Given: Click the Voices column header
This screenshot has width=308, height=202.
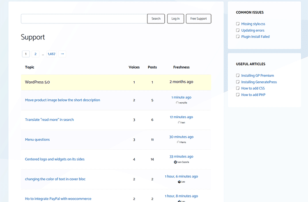Looking at the screenshot, I should pyautogui.click(x=134, y=67).
